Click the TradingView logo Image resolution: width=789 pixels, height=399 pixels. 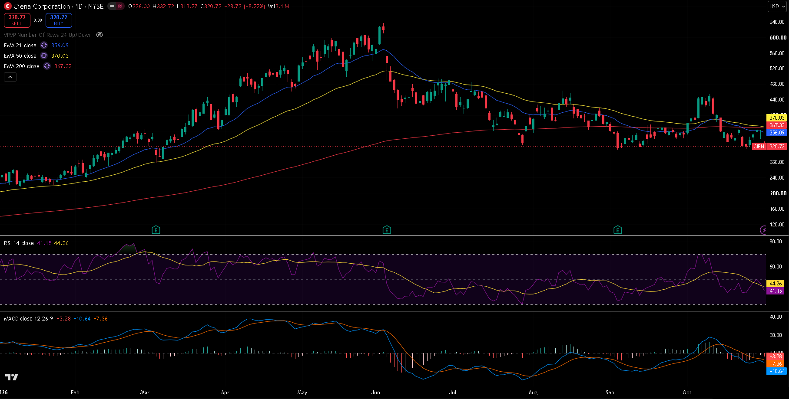[x=12, y=377]
